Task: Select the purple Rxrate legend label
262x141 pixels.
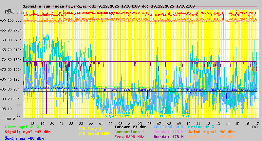Action: coord(168,137)
